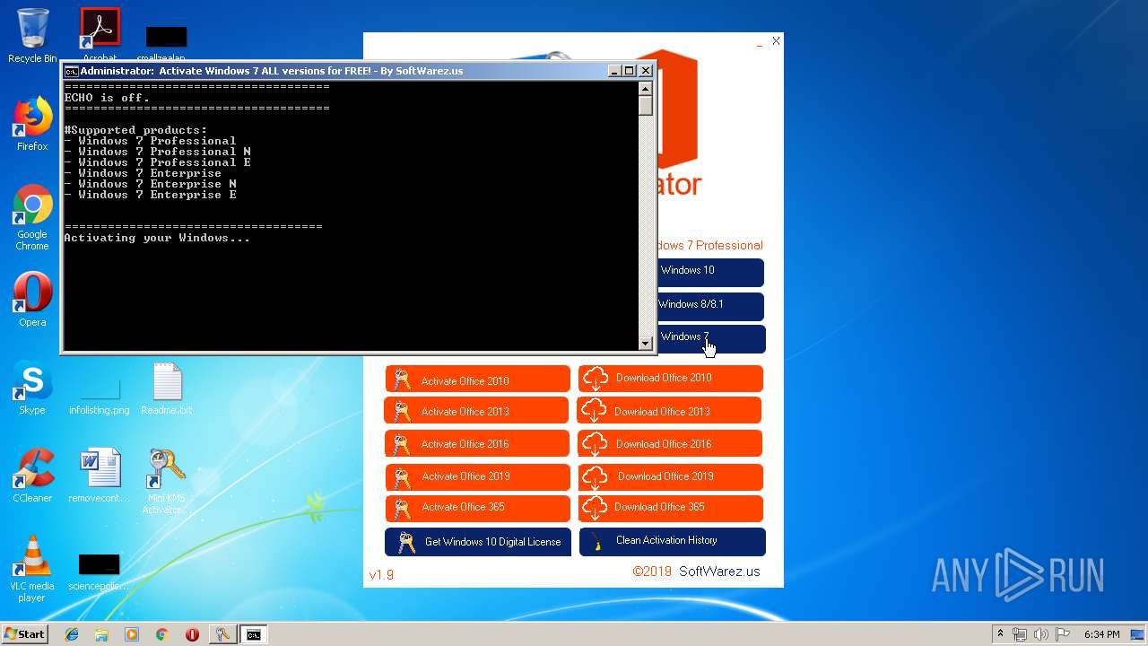Click the console scrollbar down arrow
Screen dimensions: 1148x646
[645, 343]
